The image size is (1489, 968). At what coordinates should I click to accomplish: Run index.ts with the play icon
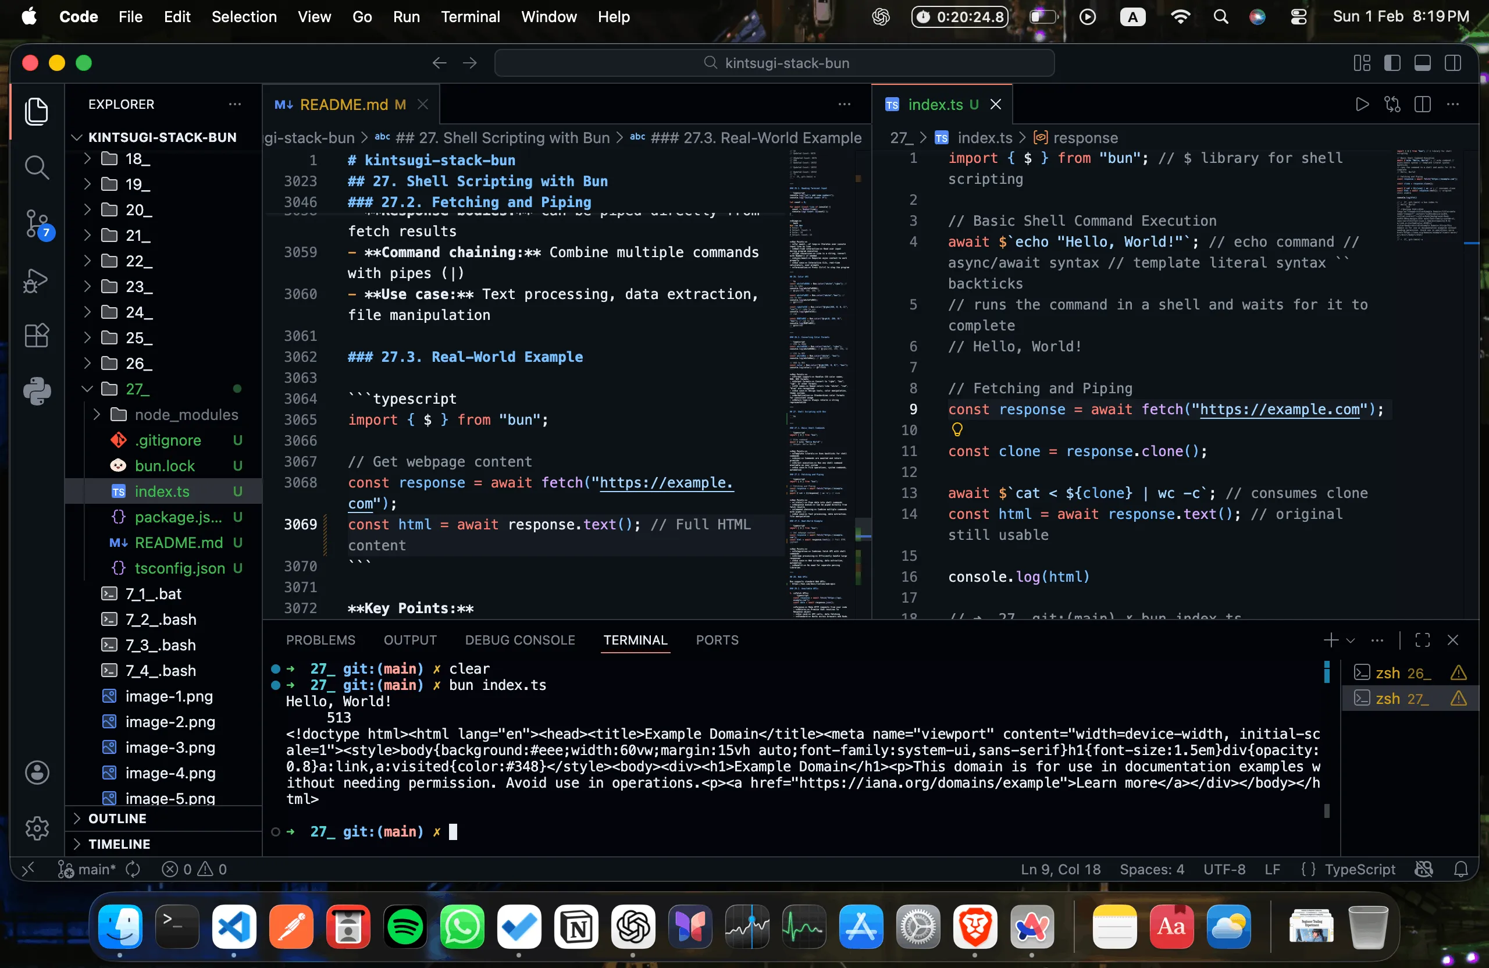coord(1362,105)
